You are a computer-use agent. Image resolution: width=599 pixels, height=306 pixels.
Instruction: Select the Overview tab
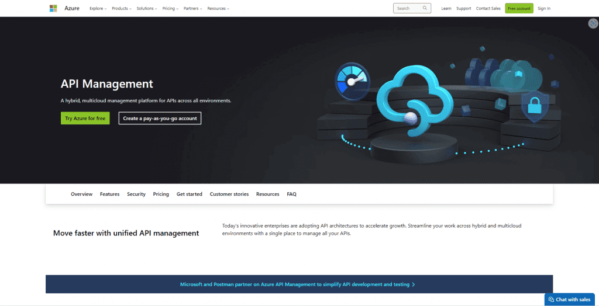pyautogui.click(x=82, y=194)
